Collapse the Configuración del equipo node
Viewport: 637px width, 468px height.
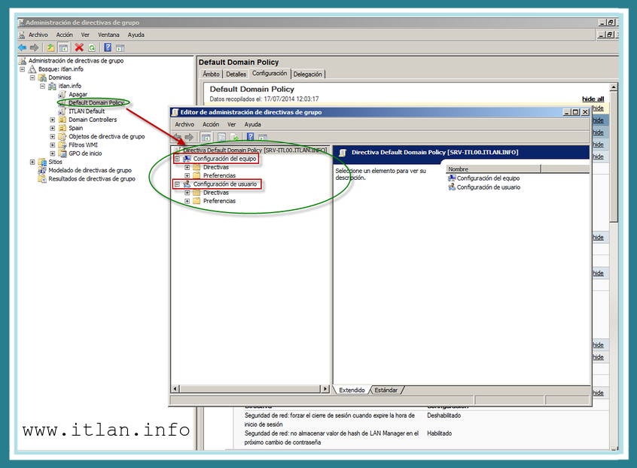[x=177, y=159]
